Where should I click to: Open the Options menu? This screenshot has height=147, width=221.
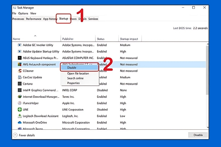[x=23, y=13]
